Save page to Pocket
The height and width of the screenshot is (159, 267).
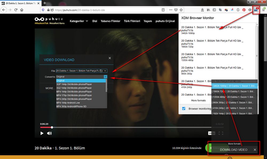176,10
